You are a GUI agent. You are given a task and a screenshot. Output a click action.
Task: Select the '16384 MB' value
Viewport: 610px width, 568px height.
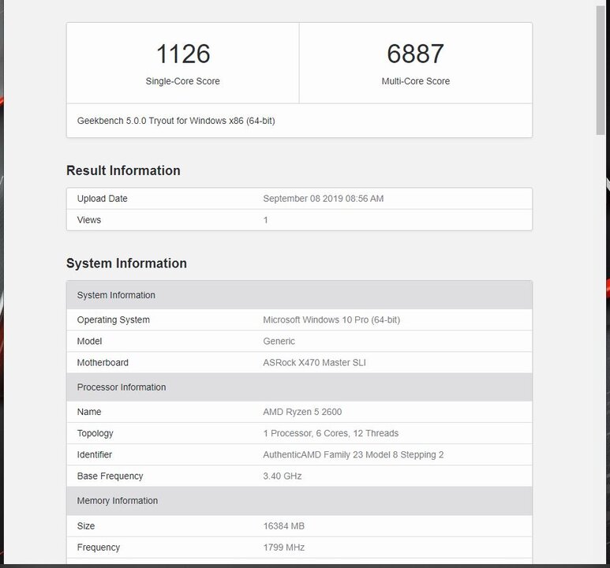(283, 526)
